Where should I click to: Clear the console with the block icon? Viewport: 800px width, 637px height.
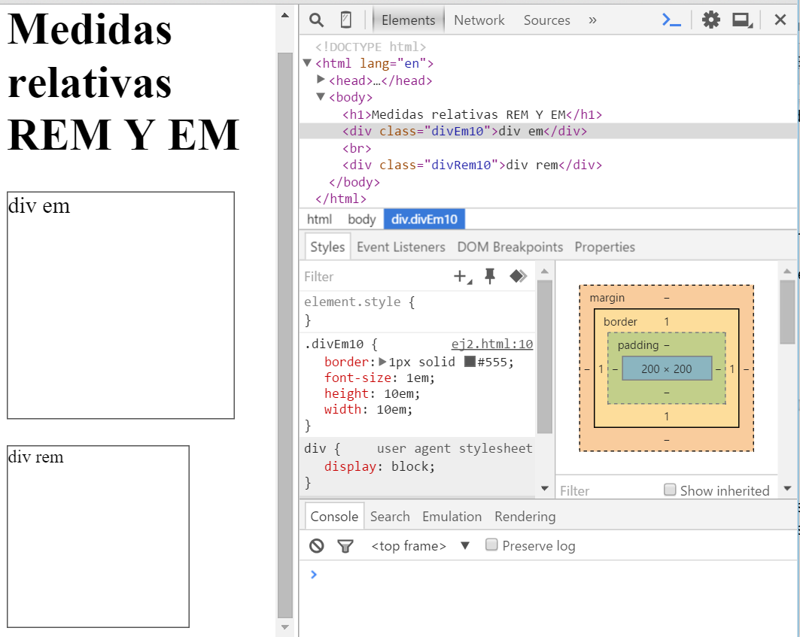(316, 545)
